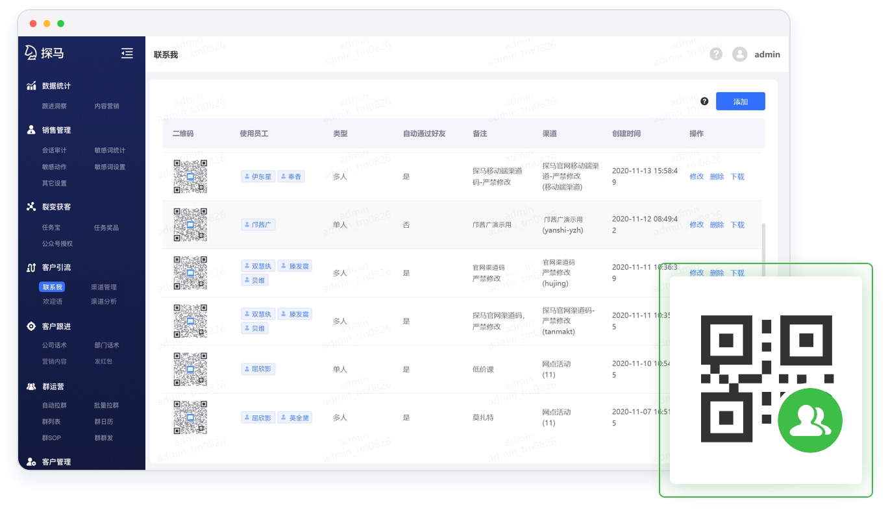The width and height of the screenshot is (888, 510).
Task: Open the 敏感词设置 menu item
Action: click(110, 167)
